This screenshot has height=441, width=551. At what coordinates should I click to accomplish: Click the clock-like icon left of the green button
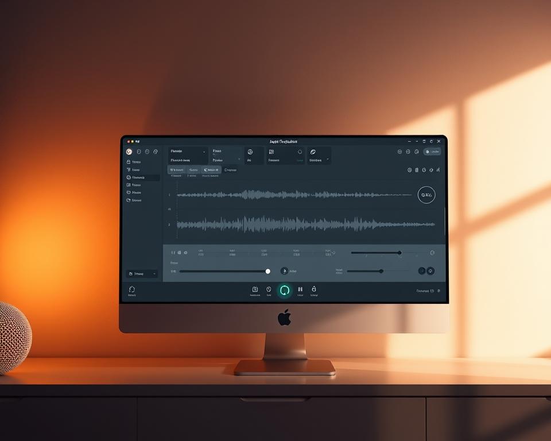(269, 289)
